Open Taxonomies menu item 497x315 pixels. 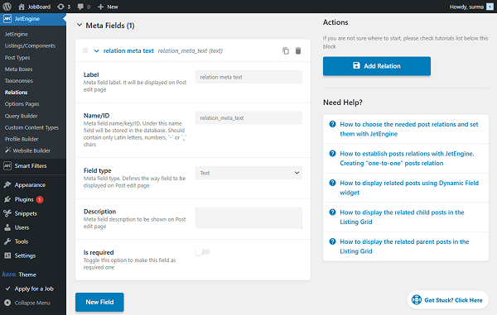[x=19, y=81]
